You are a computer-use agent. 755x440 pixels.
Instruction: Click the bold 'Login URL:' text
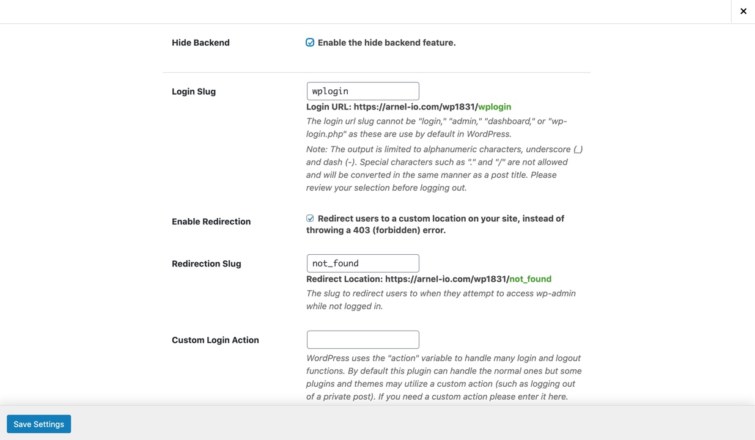(x=329, y=107)
